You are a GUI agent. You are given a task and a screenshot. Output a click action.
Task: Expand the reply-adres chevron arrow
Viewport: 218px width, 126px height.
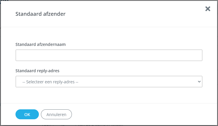199,82
